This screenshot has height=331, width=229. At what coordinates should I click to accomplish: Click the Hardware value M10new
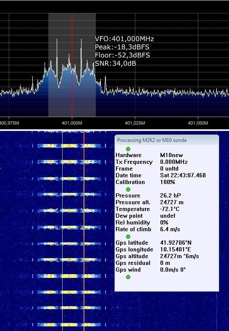click(171, 155)
